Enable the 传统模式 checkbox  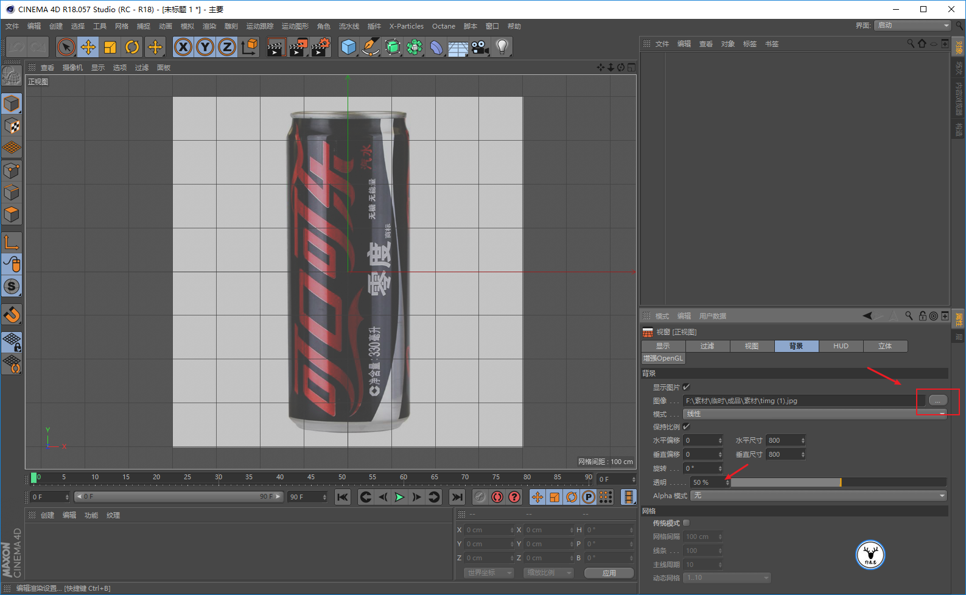click(686, 523)
